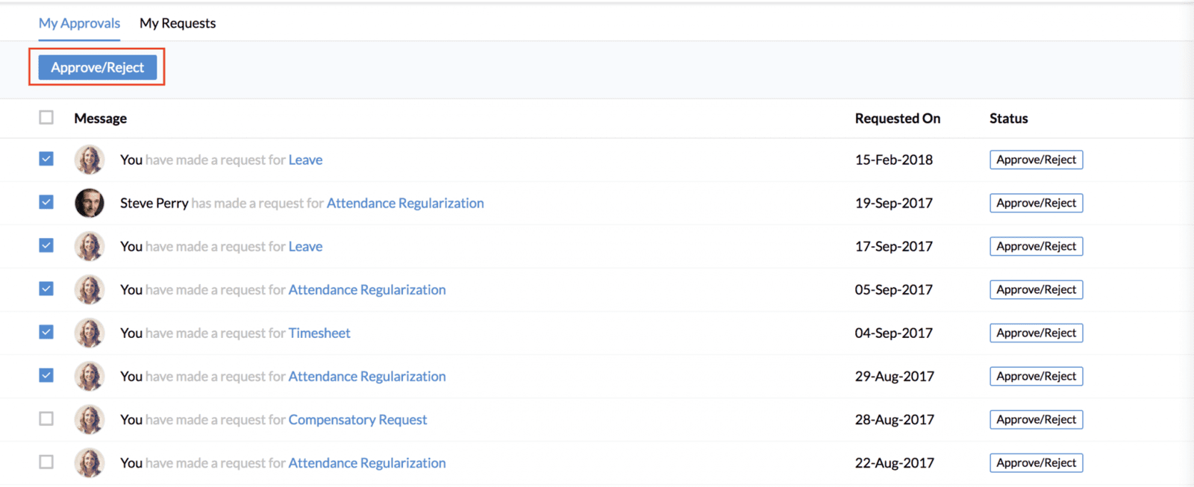Select the checkbox for the 22-Aug-2017 request
1194x487 pixels.
pyautogui.click(x=46, y=462)
